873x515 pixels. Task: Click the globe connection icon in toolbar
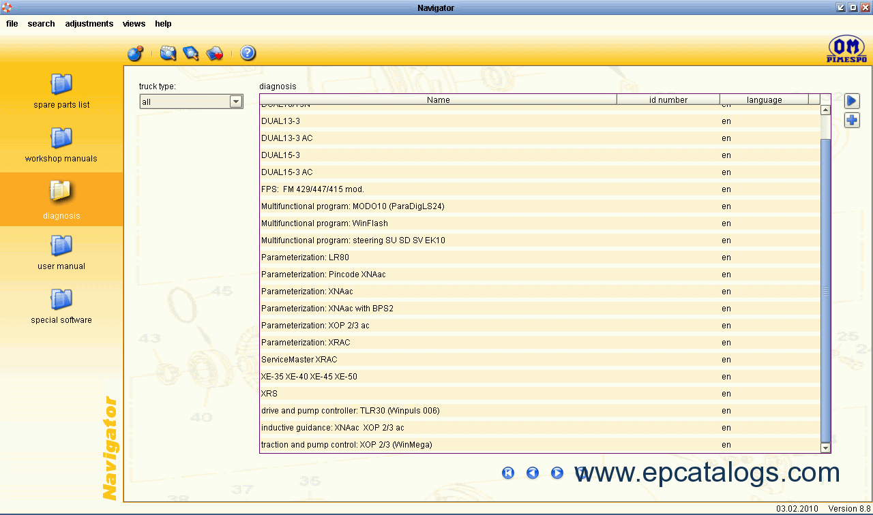tap(135, 53)
